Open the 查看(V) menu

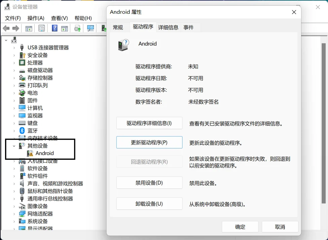click(59, 18)
